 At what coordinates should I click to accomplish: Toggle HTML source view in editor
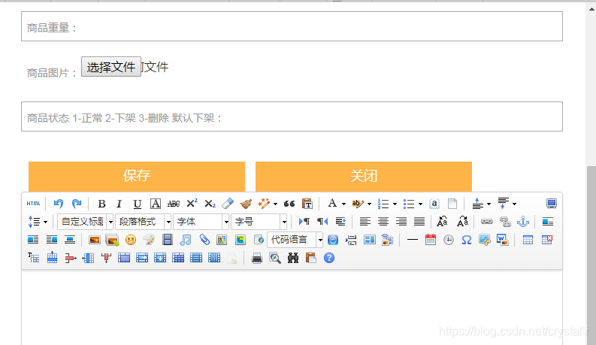(x=34, y=204)
